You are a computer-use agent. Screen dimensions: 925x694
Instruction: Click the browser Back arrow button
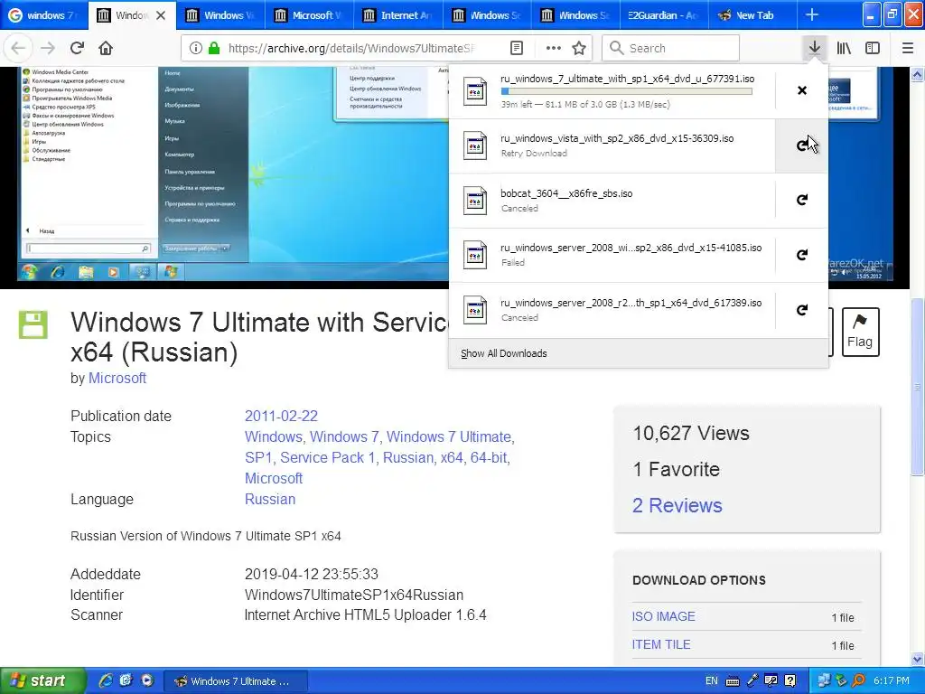click(x=18, y=48)
